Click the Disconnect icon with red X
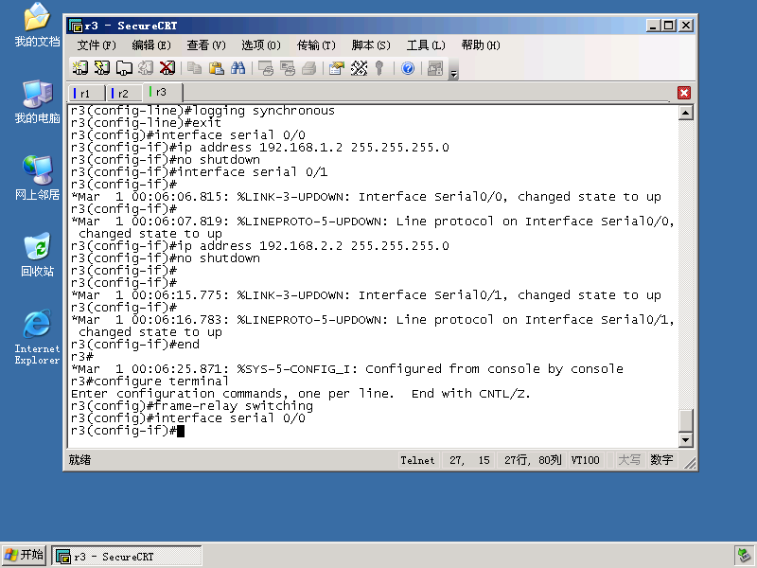 167,68
